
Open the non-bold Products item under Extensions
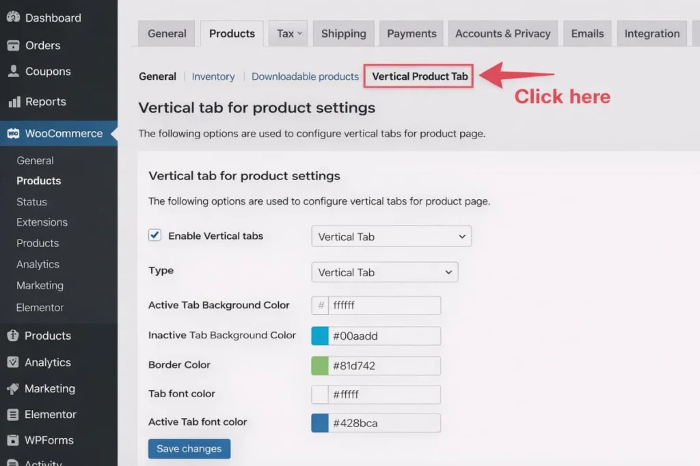coord(38,244)
